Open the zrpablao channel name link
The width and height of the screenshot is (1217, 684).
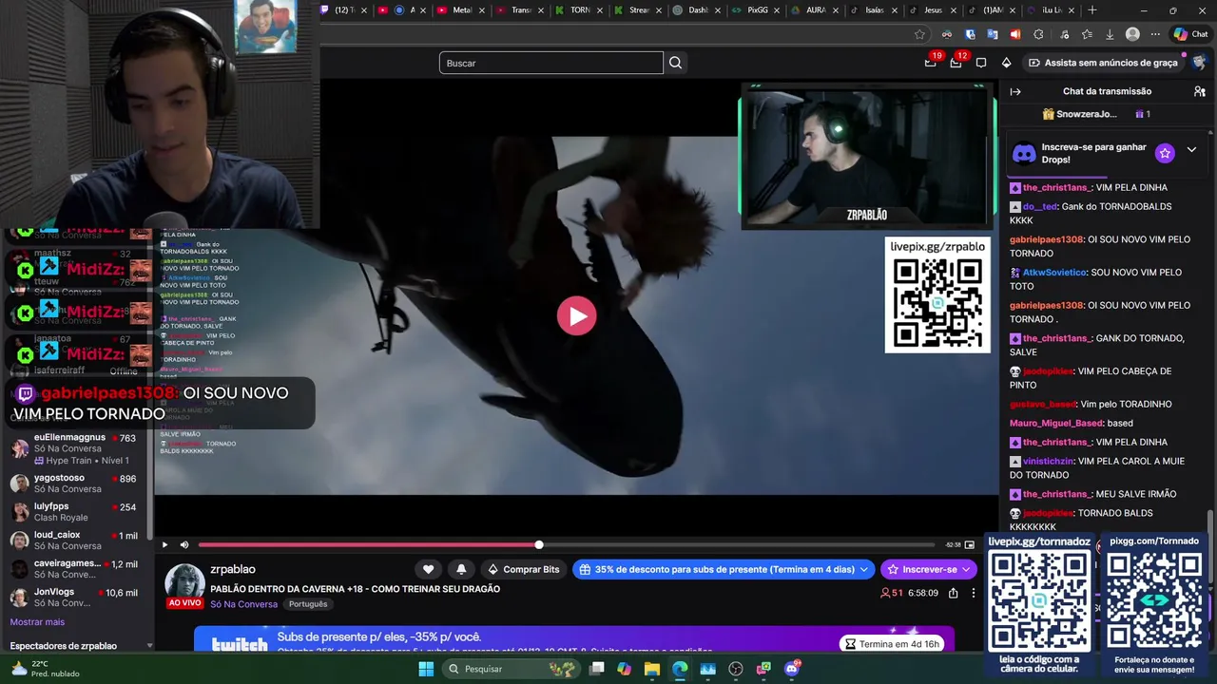point(233,569)
